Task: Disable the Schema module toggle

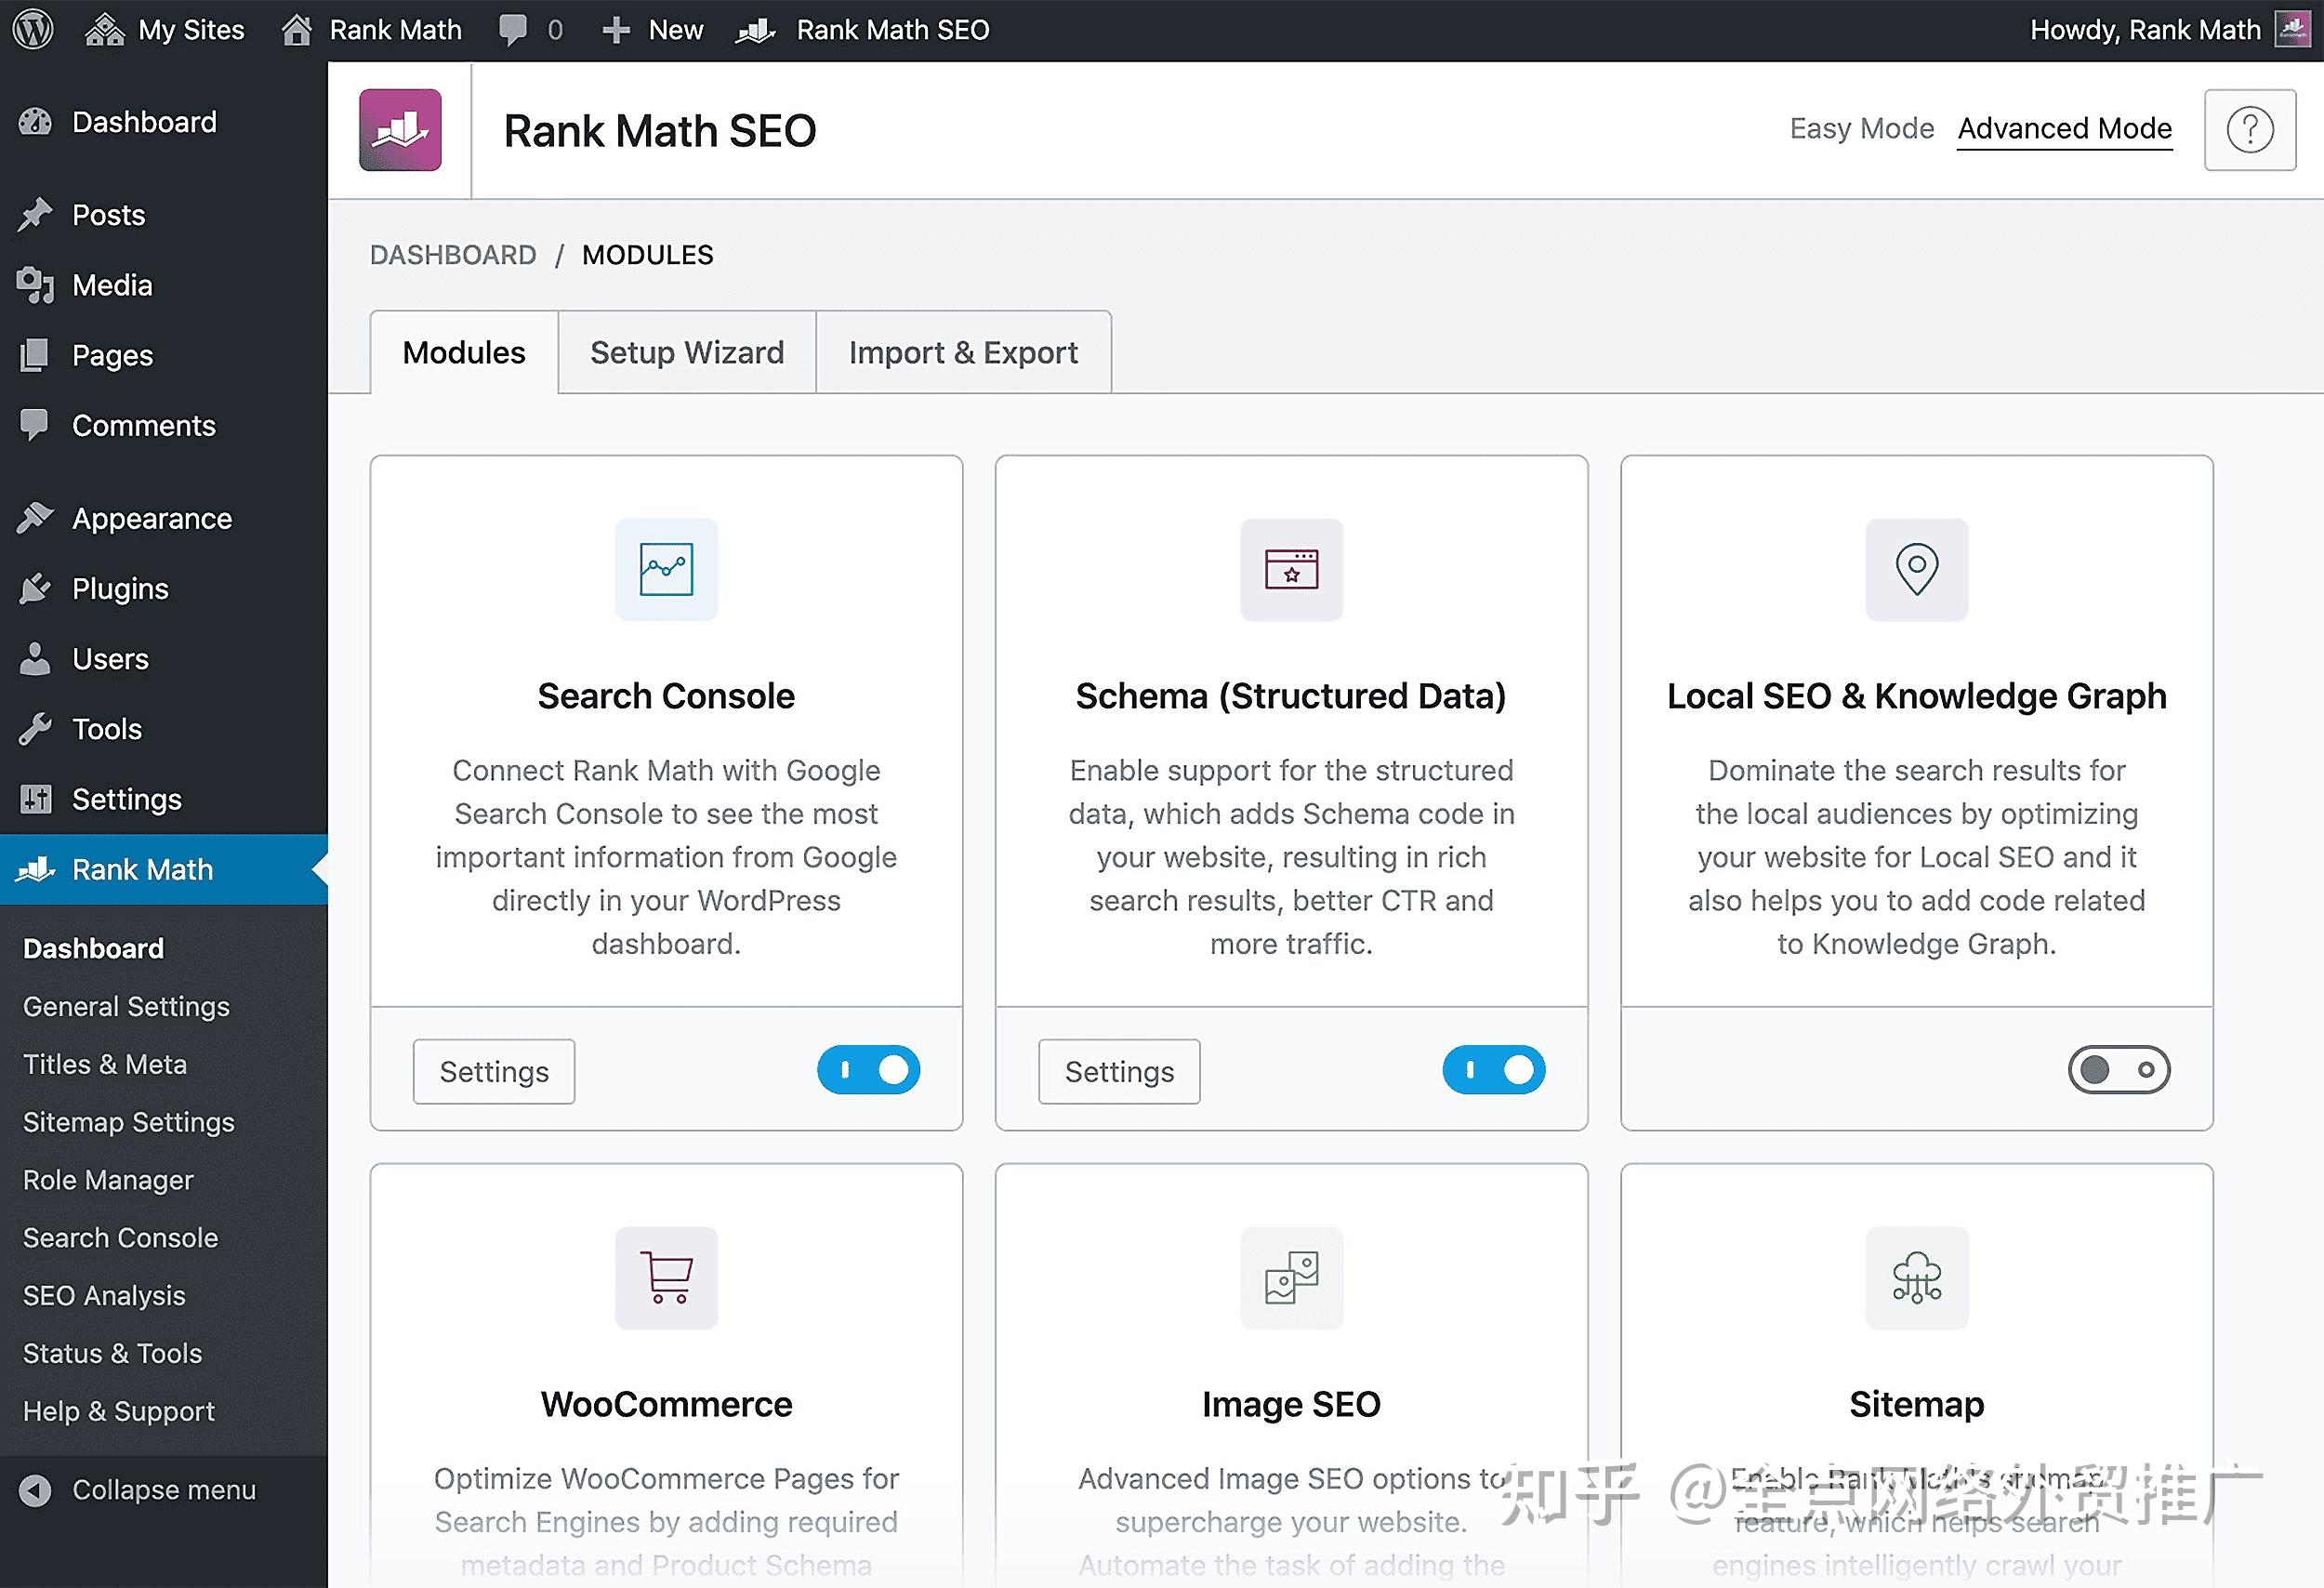Action: click(x=1494, y=1070)
